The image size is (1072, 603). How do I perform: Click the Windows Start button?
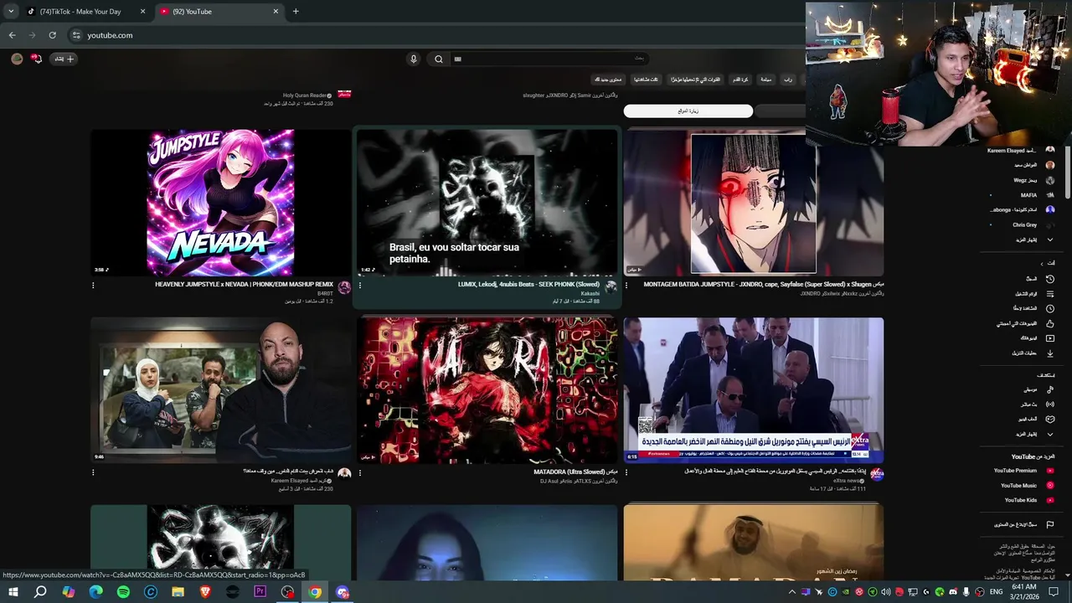[x=13, y=592]
